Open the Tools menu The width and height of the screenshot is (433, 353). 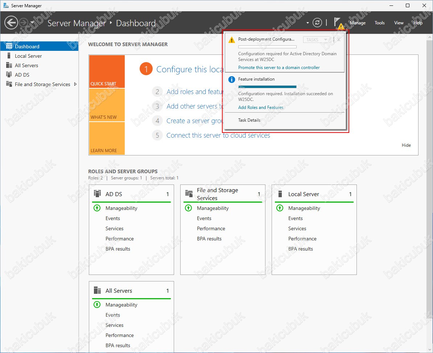[x=379, y=23]
